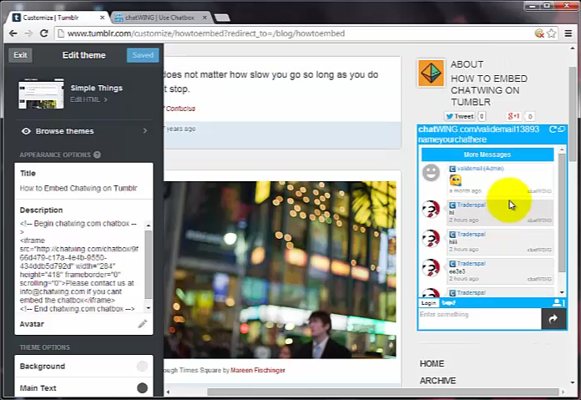Open the ARCHIVE link in sidebar

[438, 381]
